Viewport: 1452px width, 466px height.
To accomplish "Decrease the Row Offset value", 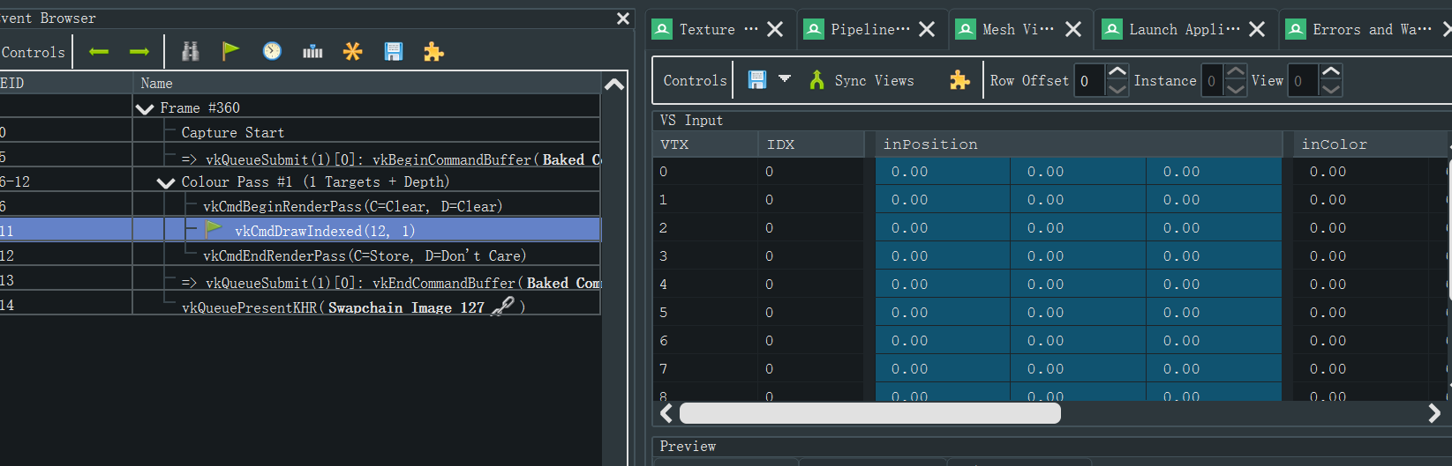I will click(1117, 89).
